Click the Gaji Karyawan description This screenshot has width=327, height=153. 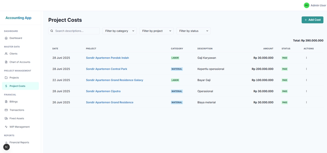[x=207, y=58]
